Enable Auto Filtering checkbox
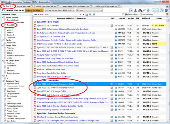This screenshot has width=170, height=124. pyautogui.click(x=141, y=14)
